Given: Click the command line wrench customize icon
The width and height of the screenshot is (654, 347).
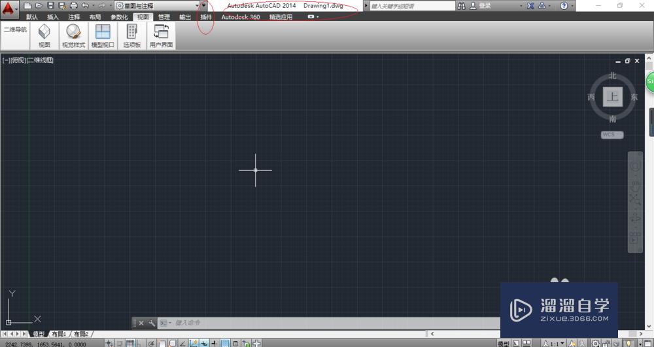Looking at the screenshot, I should [152, 323].
